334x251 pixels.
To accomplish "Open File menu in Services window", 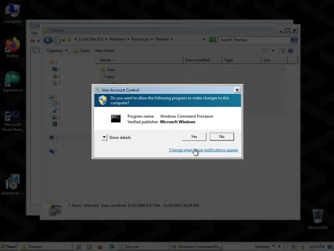I will tap(34, 33).
